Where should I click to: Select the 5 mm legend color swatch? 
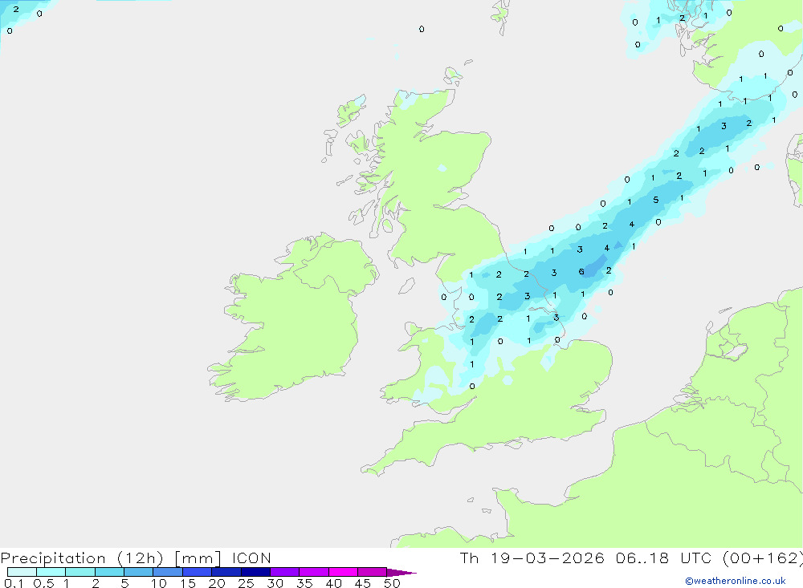click(138, 572)
